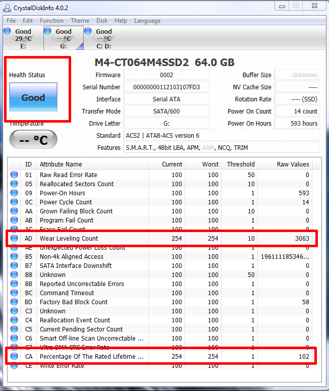329x391 pixels.
Task: Click the temperature display button
Action: [33, 139]
